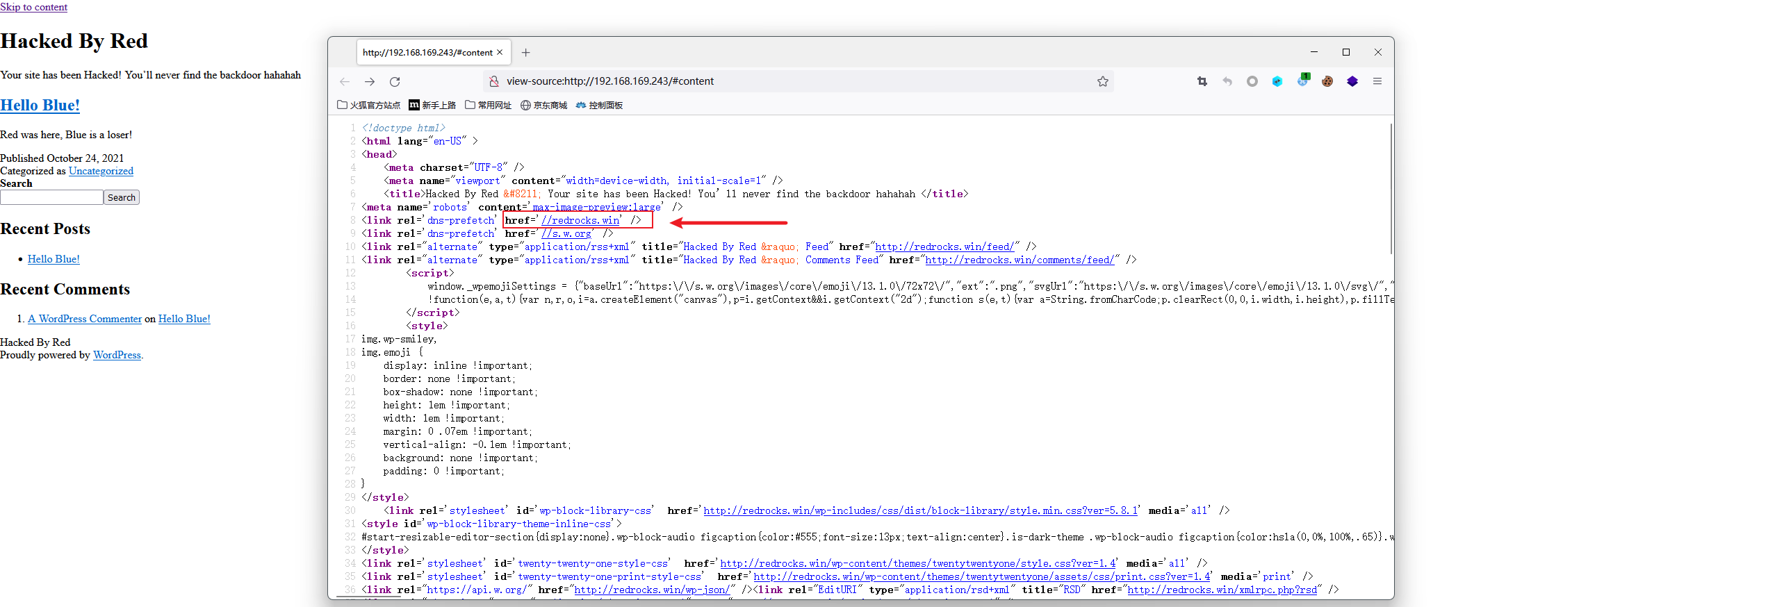Click 'window._wpemojiSettings' source line

(x=910, y=286)
